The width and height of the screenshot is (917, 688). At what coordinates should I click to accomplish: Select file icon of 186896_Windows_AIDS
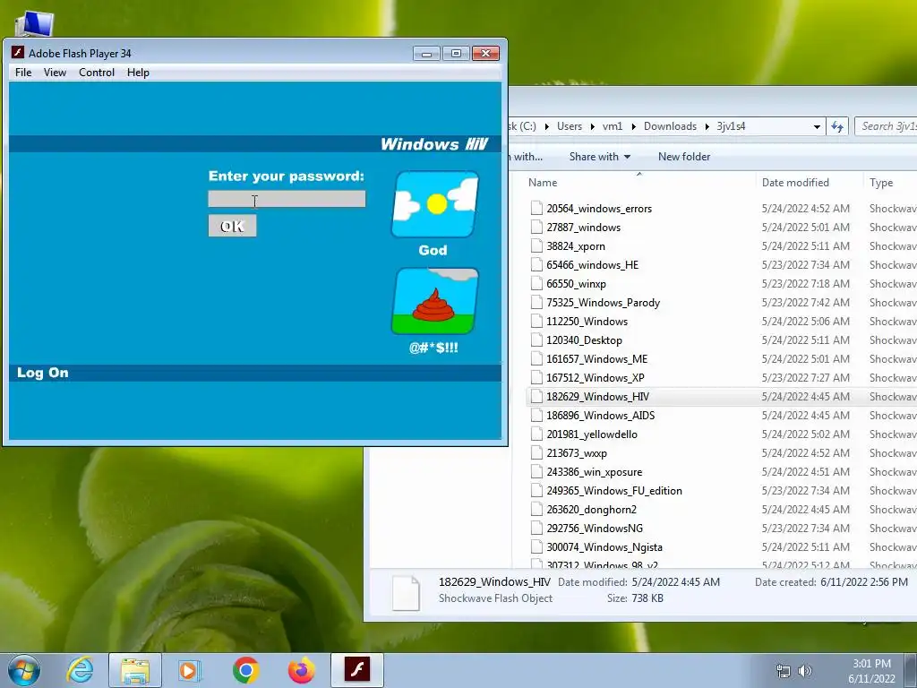click(x=536, y=416)
